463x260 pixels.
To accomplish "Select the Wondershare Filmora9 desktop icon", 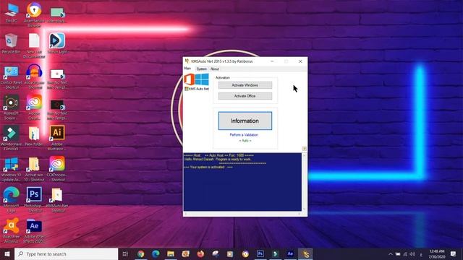I will pyautogui.click(x=12, y=138).
